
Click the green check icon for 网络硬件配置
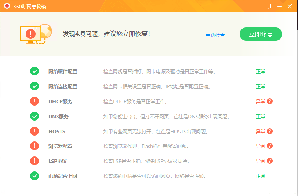(34, 71)
